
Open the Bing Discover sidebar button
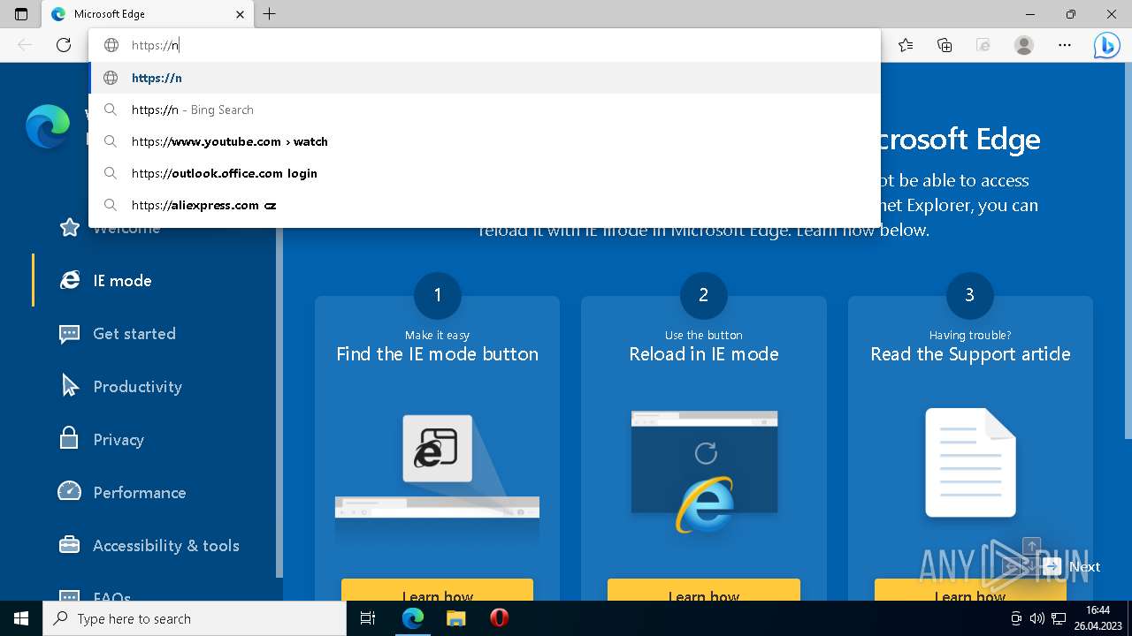[x=1106, y=45]
